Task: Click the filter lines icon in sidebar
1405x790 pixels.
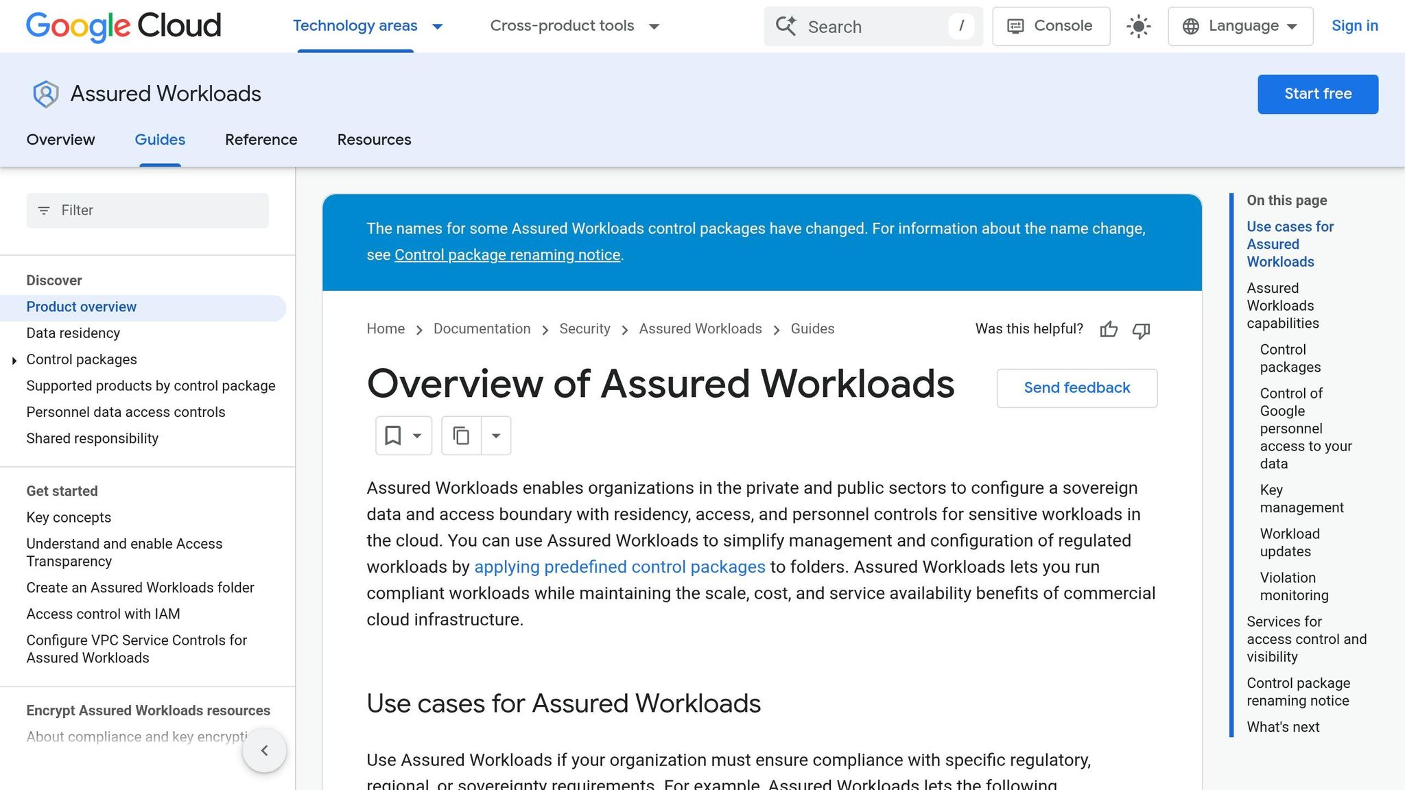Action: point(44,211)
